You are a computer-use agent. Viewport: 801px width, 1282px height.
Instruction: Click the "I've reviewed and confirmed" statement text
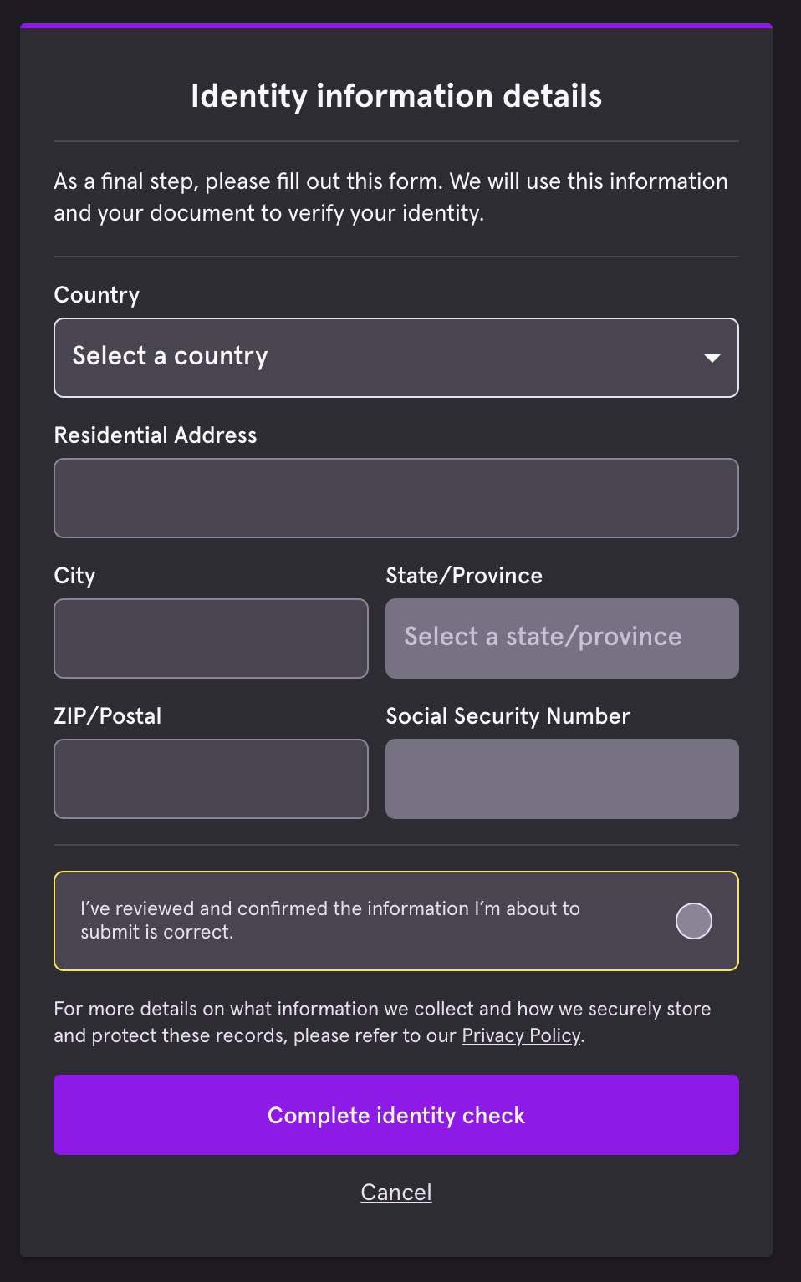[x=330, y=920]
